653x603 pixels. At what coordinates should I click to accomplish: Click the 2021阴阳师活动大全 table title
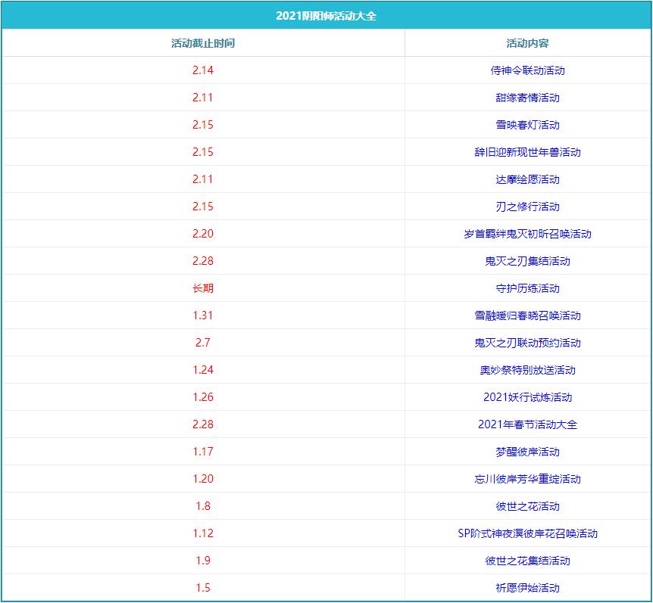click(x=326, y=16)
